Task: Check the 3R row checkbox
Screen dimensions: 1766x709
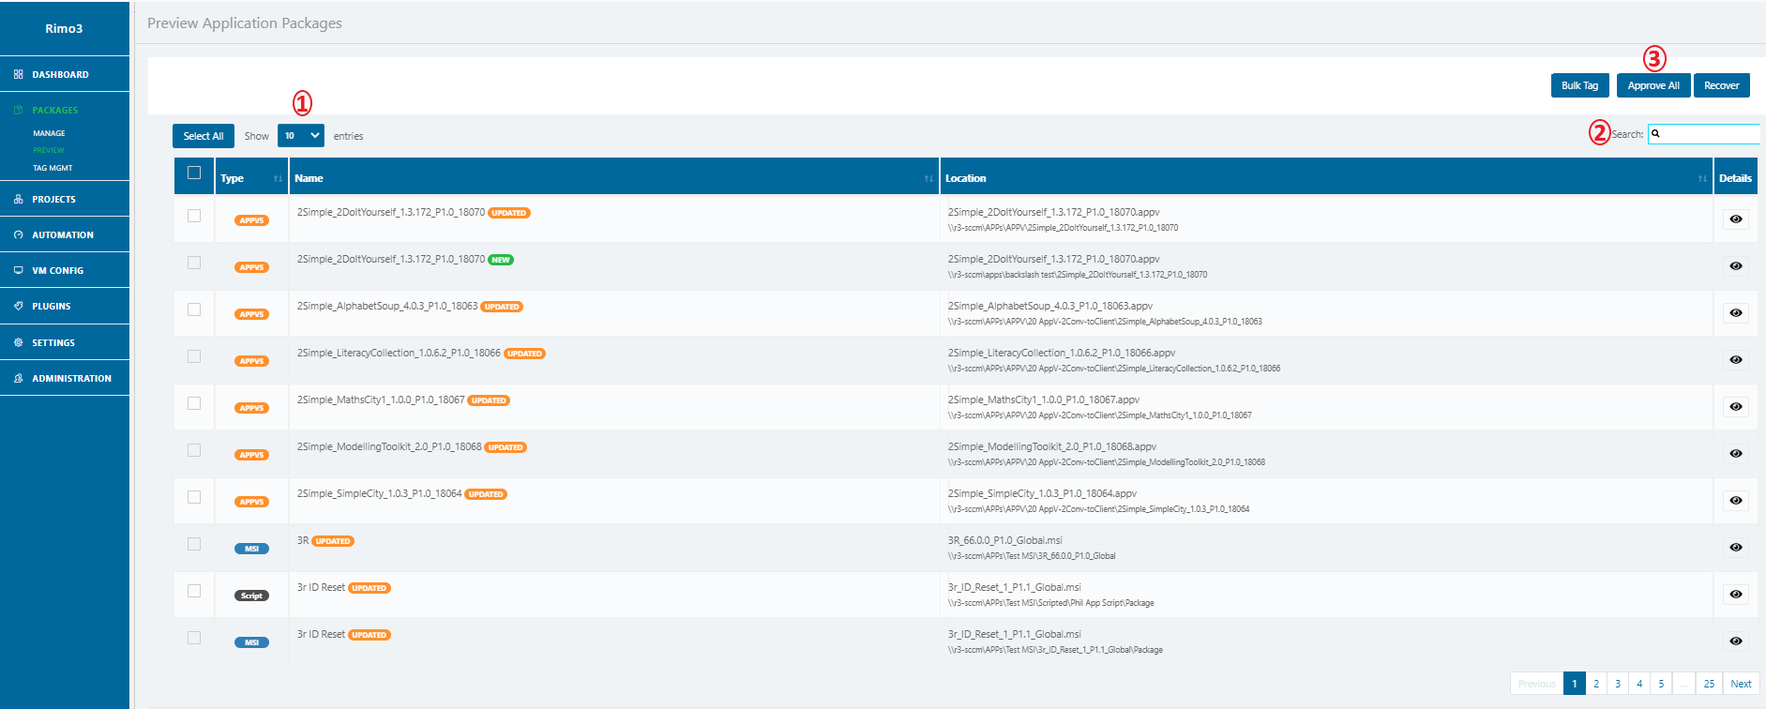Action: coord(194,544)
